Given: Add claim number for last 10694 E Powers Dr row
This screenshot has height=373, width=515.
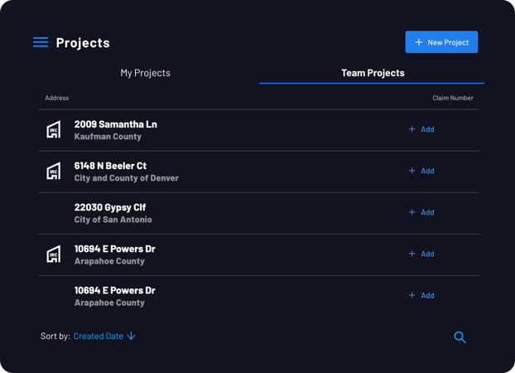Looking at the screenshot, I should click(x=421, y=295).
